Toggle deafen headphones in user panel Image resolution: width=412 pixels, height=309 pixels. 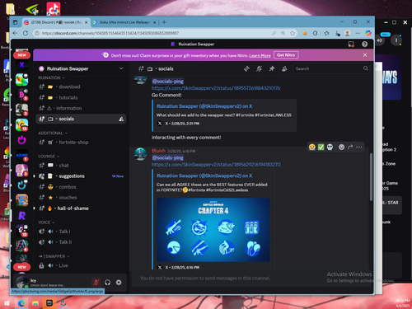coord(107,282)
